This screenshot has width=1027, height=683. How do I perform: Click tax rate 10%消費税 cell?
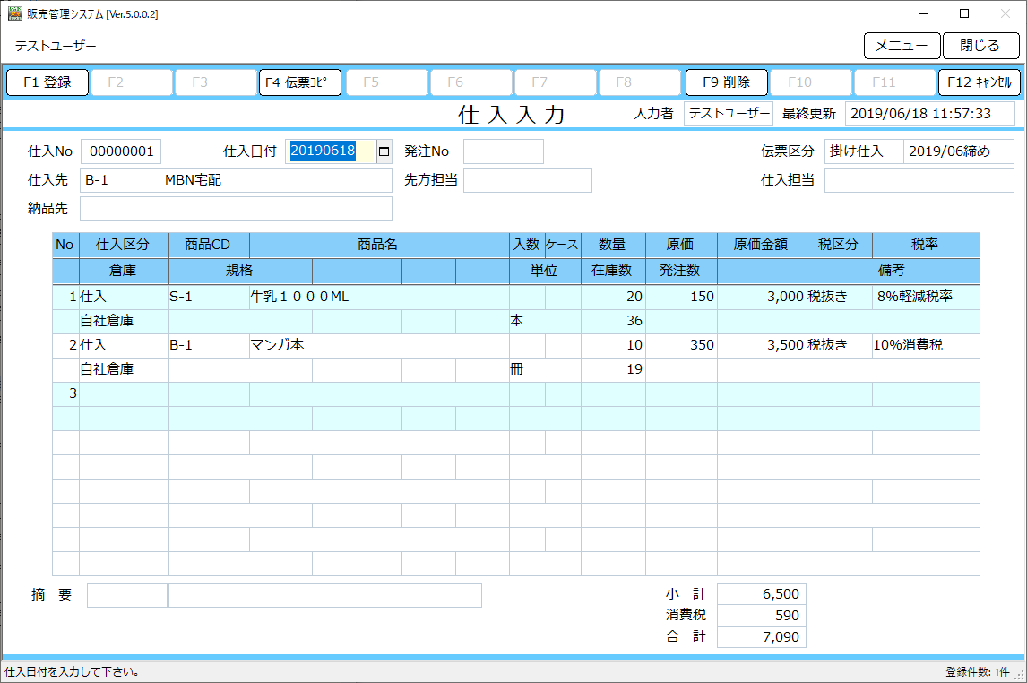pos(926,346)
